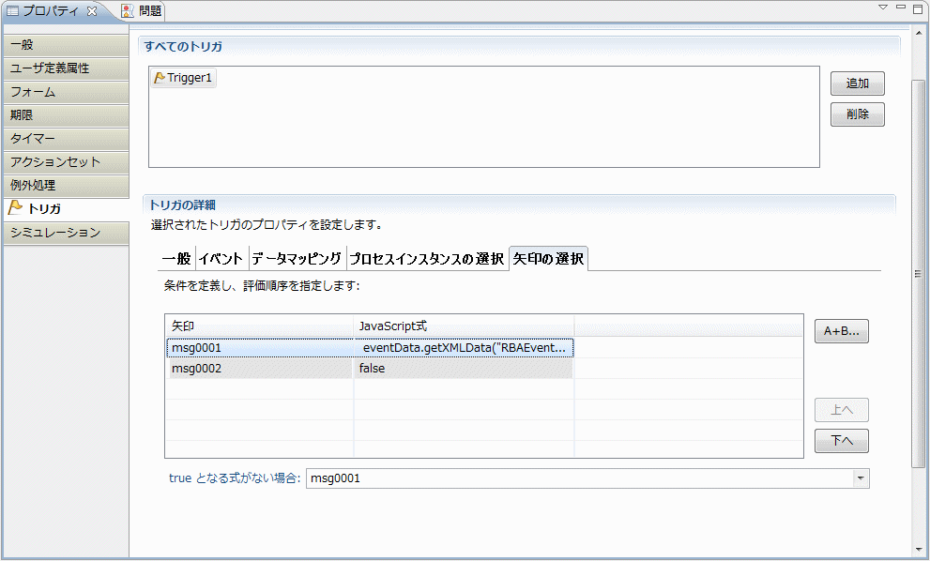Open the タイマー section in sidebar
The image size is (930, 561).
click(65, 139)
